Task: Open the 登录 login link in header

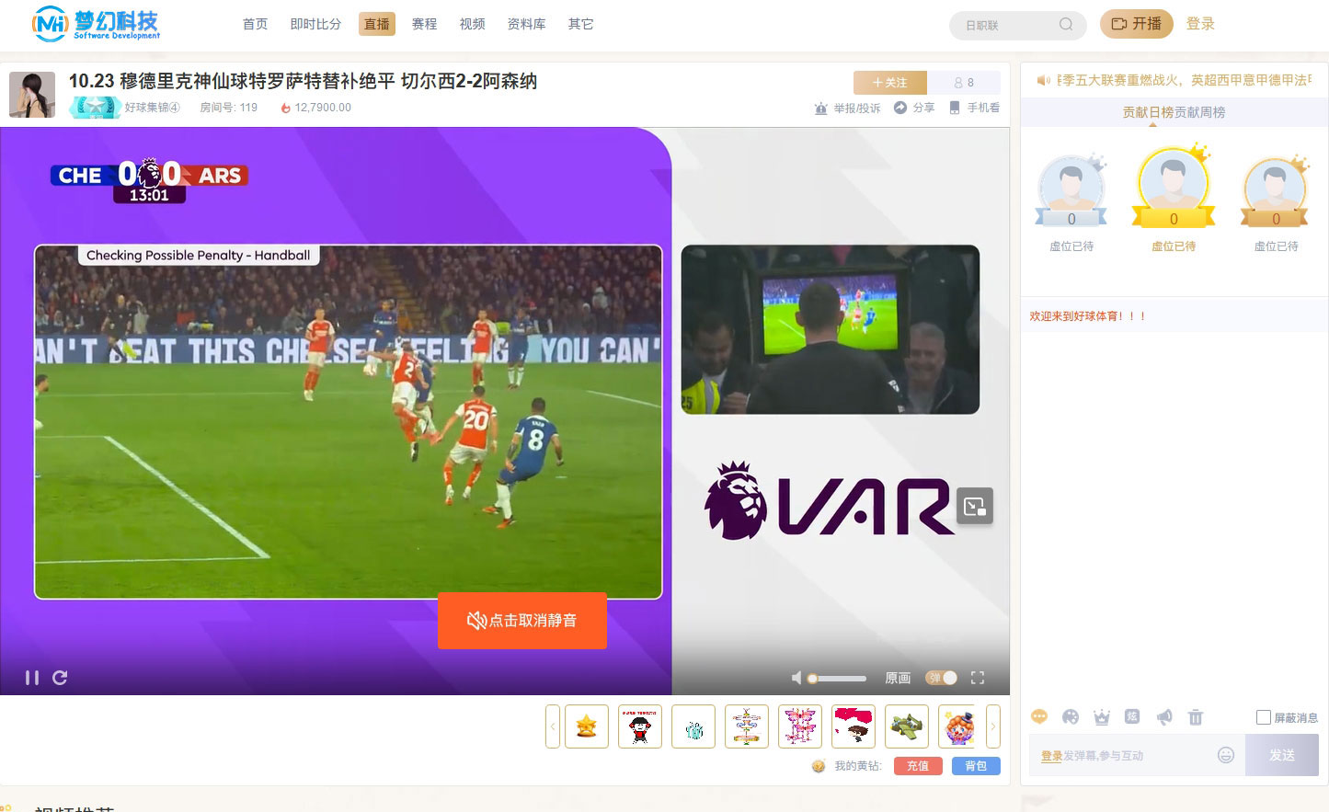Action: (x=1200, y=24)
